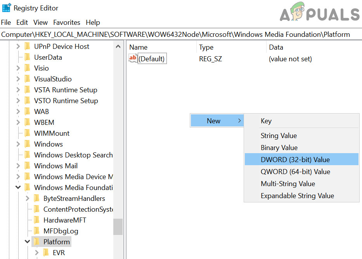Image resolution: width=362 pixels, height=259 pixels.
Task: Expand the ByteStreamHandlers key
Action: [28, 198]
